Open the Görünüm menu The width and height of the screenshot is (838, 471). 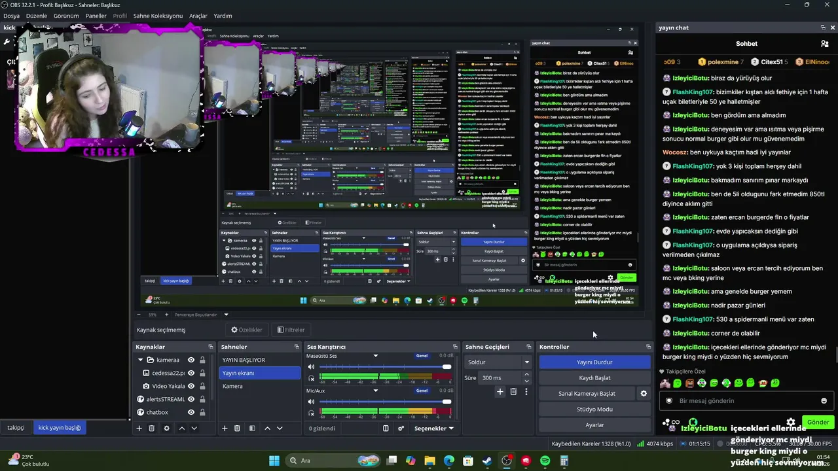[x=66, y=16]
